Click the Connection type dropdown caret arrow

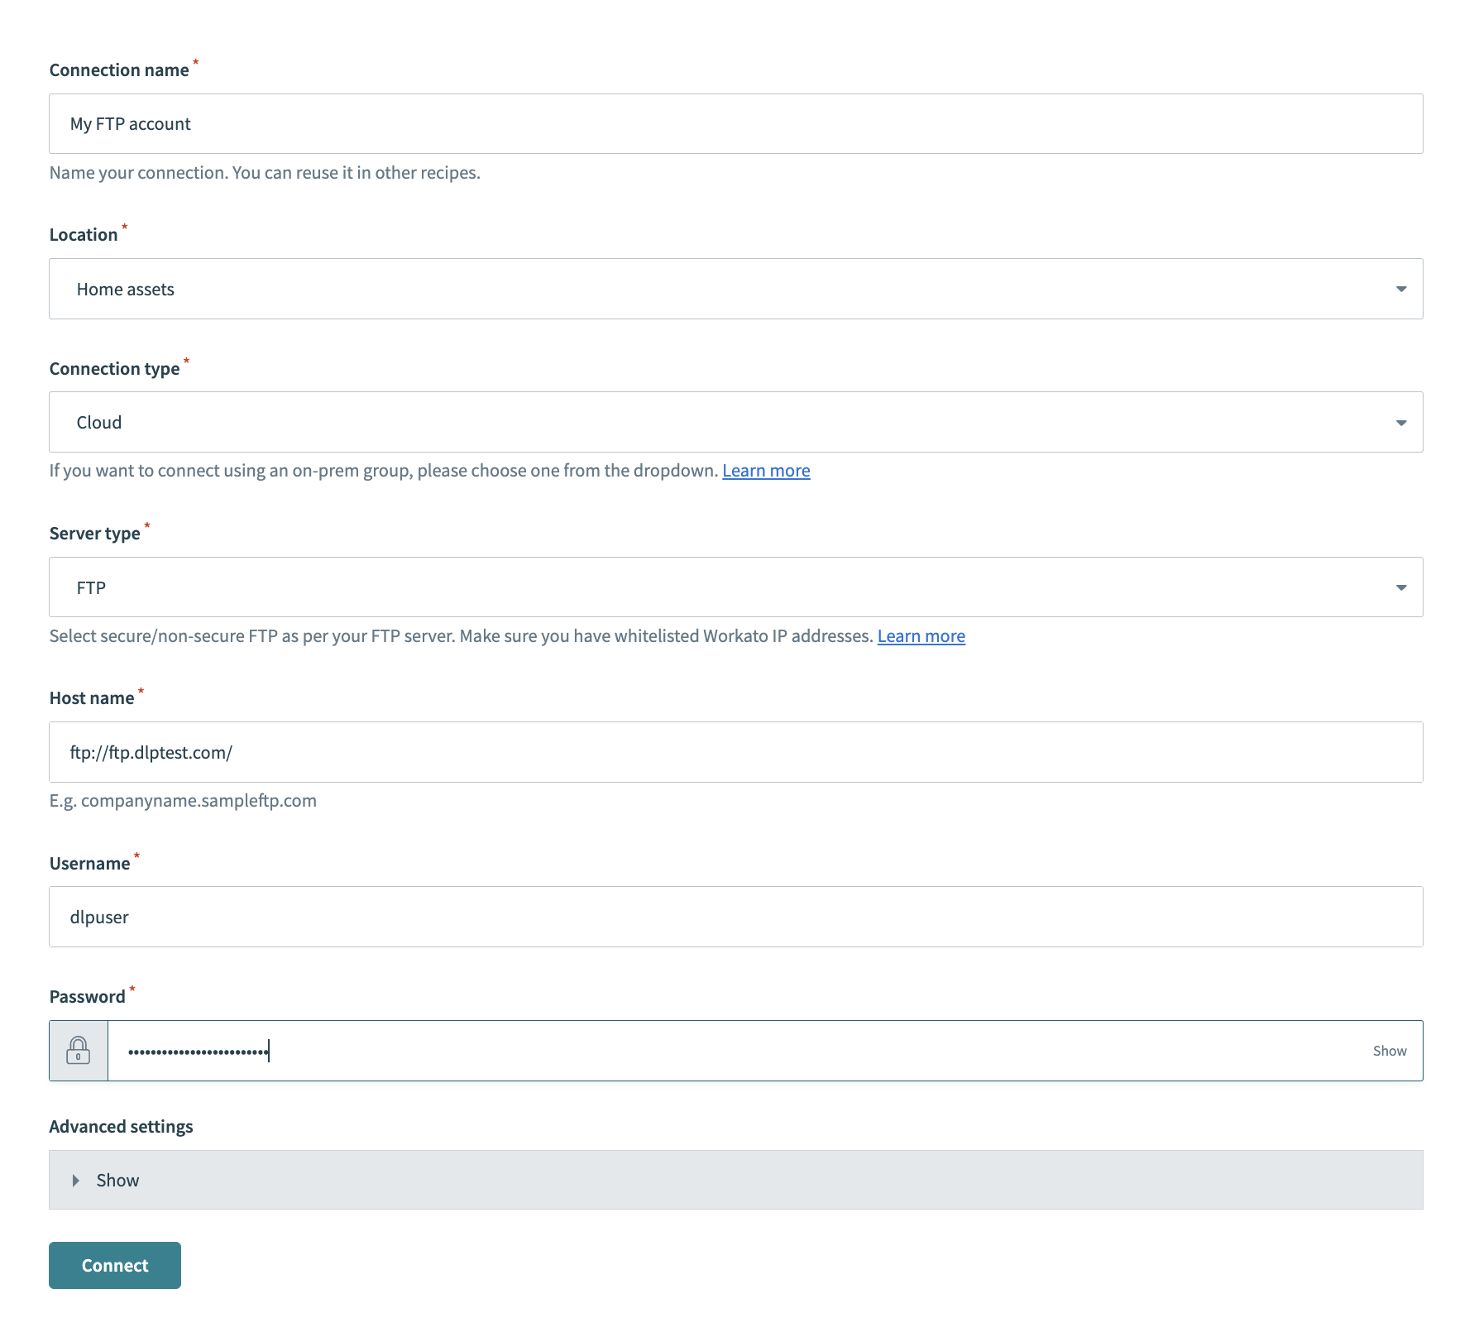(x=1401, y=422)
